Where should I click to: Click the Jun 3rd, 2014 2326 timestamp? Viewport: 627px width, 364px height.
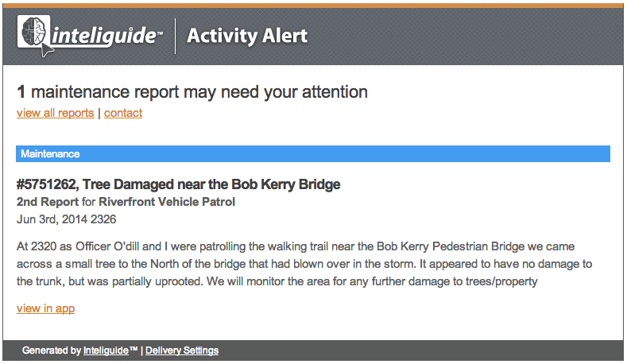[x=67, y=219]
